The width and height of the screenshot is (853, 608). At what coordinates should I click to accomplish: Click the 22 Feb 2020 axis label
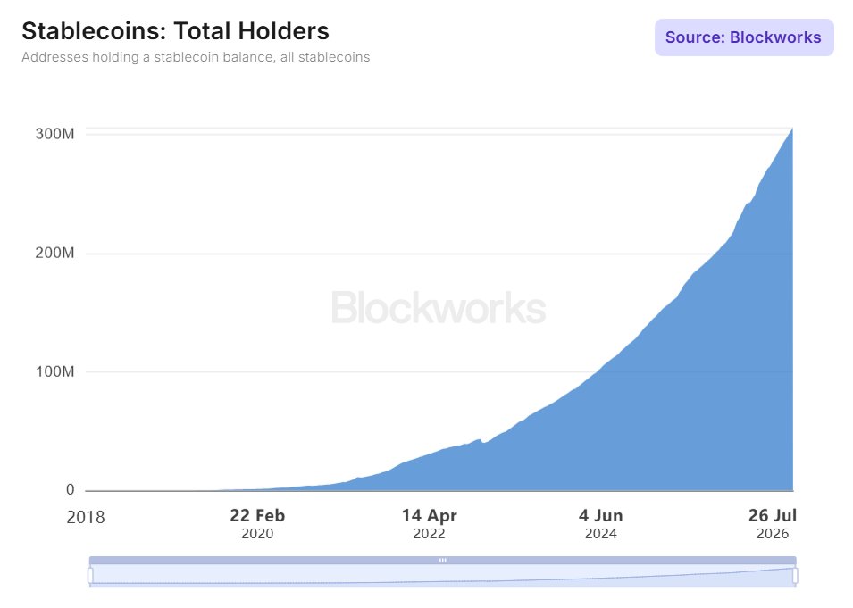[257, 524]
